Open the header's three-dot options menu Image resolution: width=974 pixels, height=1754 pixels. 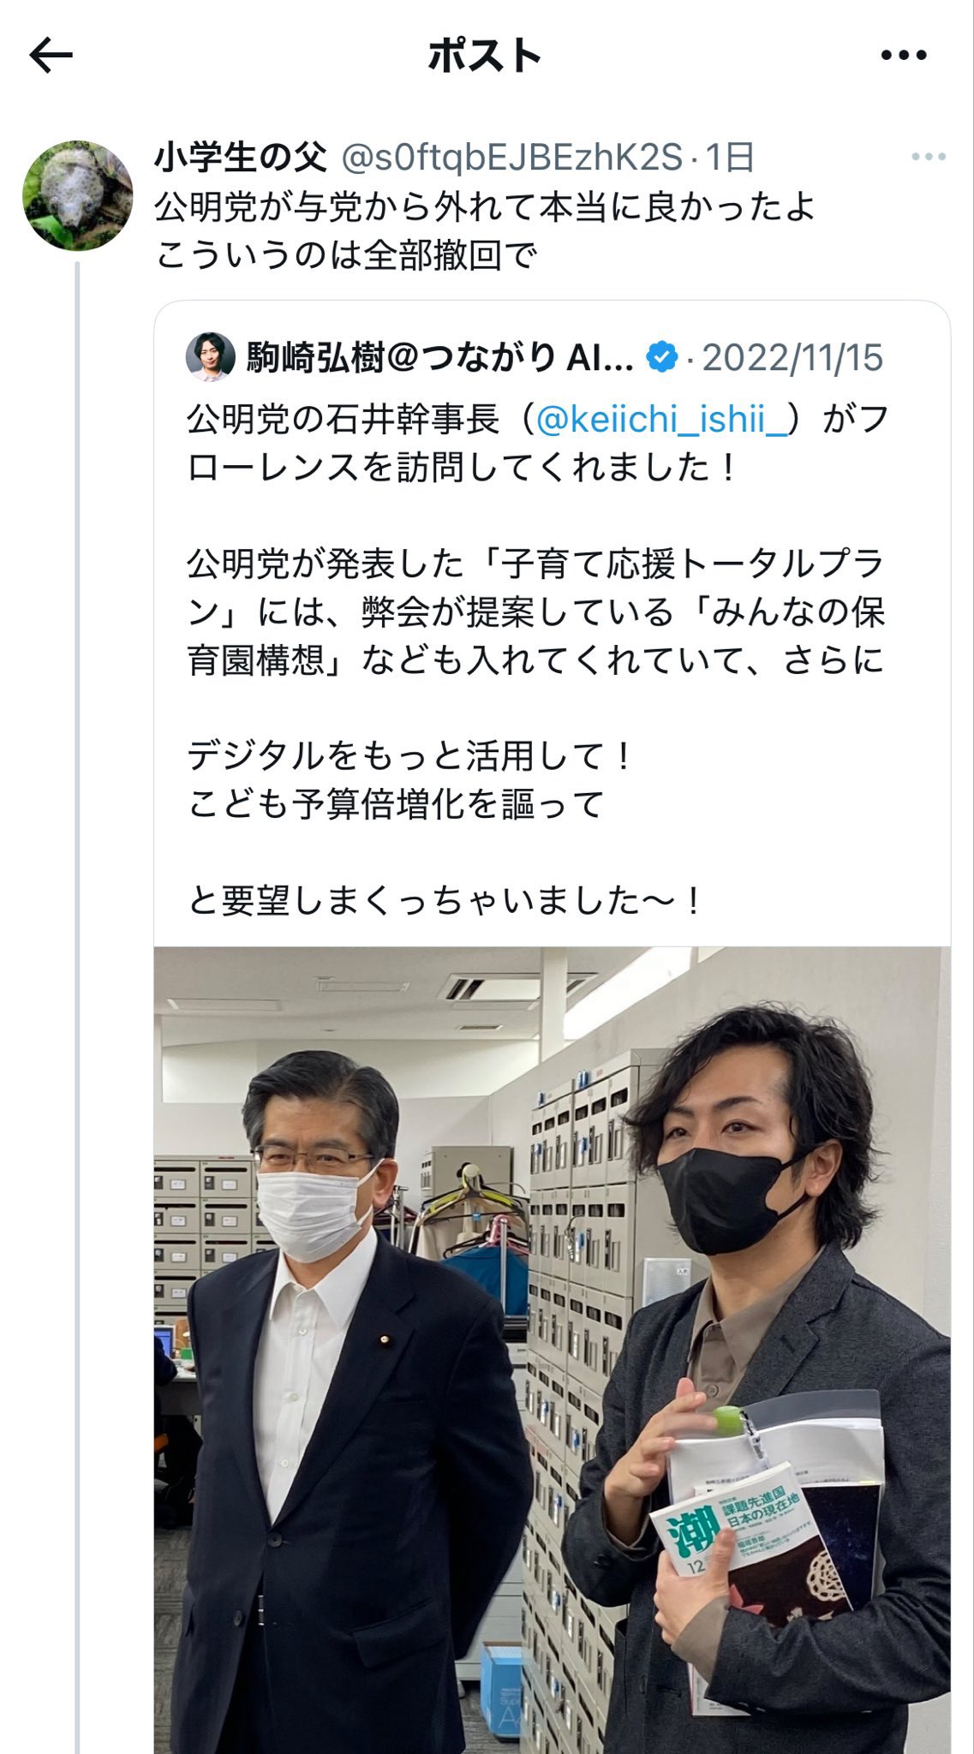pyautogui.click(x=904, y=57)
